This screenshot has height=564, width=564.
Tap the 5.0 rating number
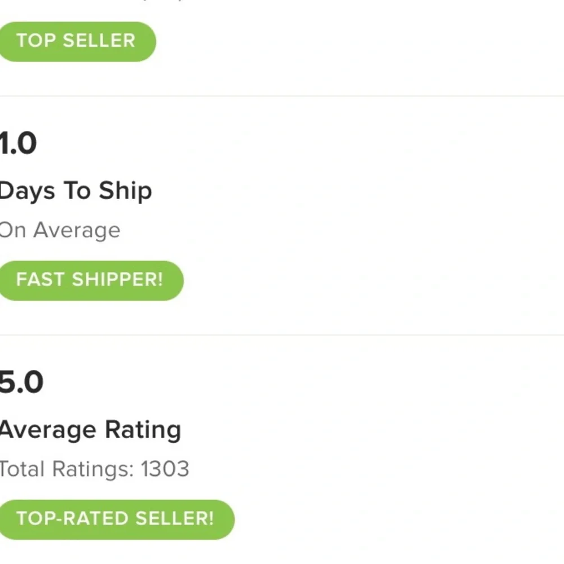coord(21,382)
